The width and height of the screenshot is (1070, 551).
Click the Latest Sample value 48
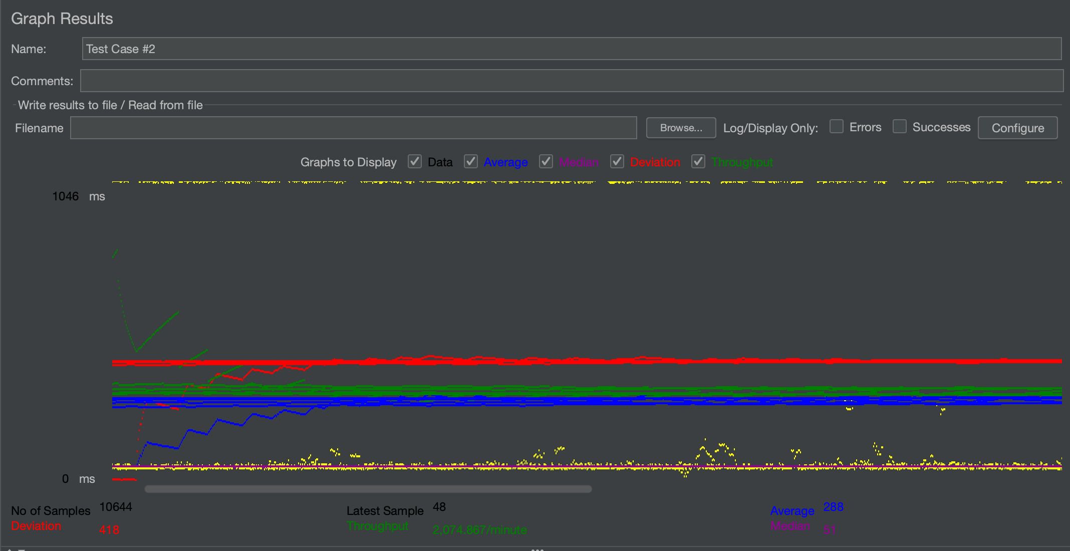pos(439,507)
